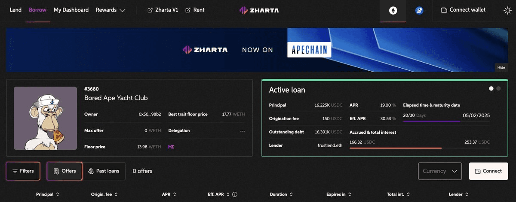Click Connect button beside Currency
516x202 pixels.
(x=488, y=171)
